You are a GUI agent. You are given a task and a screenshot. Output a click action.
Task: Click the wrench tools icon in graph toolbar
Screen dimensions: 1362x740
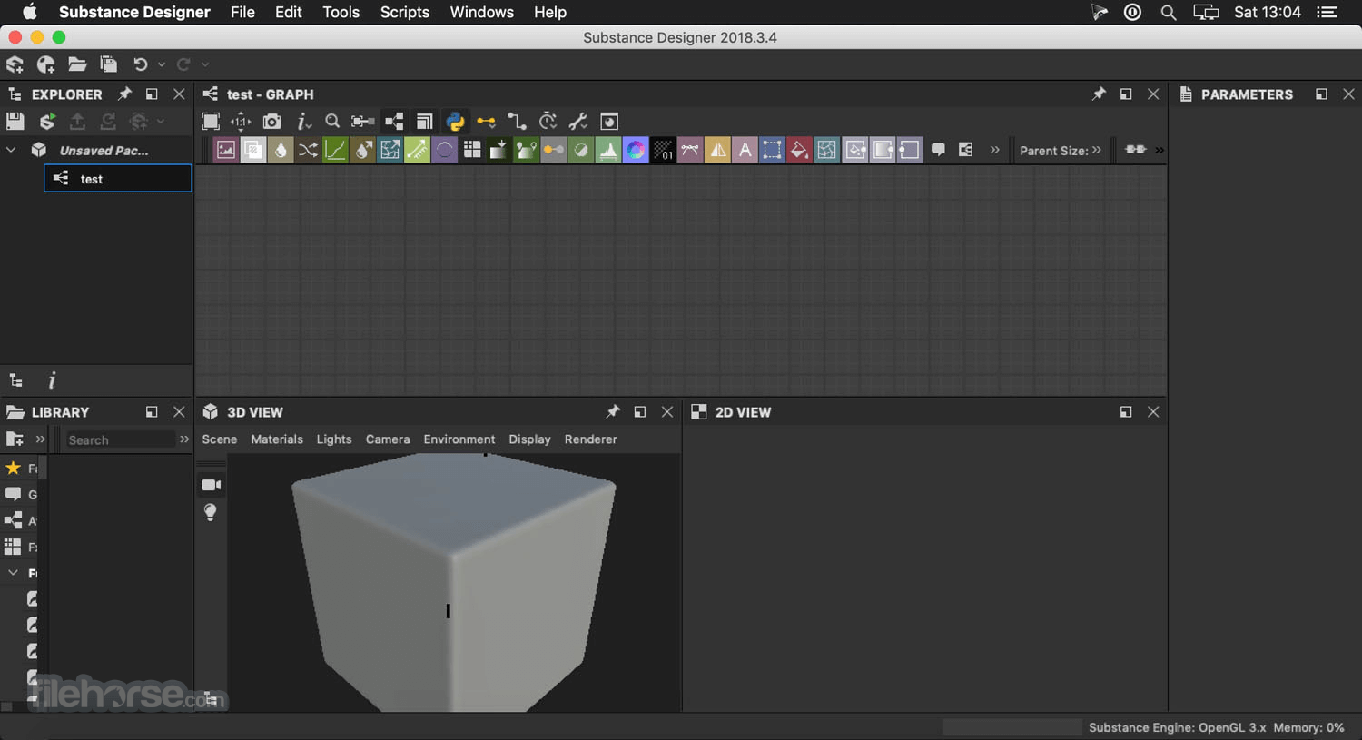click(577, 122)
